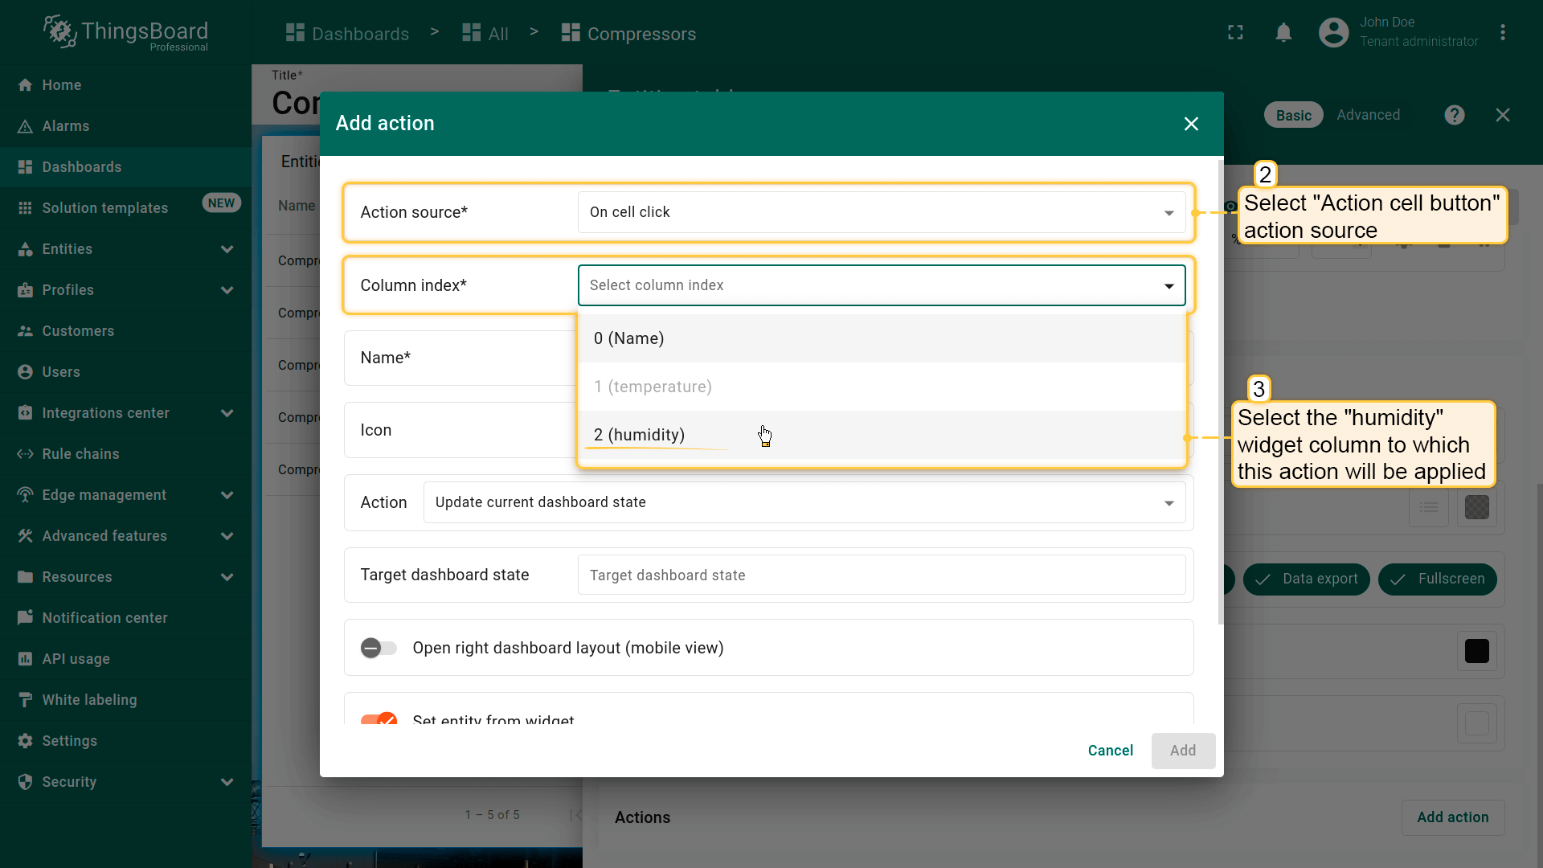Click the Target dashboard state field
The height and width of the screenshot is (868, 1543).
pyautogui.click(x=881, y=575)
